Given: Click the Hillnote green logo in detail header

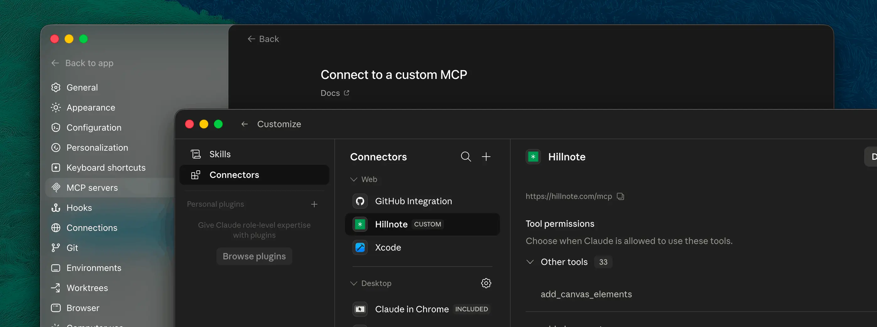Looking at the screenshot, I should point(533,157).
